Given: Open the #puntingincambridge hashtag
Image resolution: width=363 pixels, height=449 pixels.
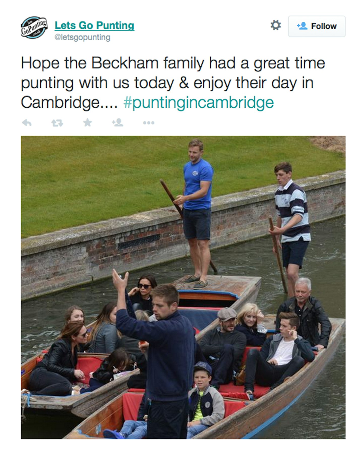Looking at the screenshot, I should (199, 103).
